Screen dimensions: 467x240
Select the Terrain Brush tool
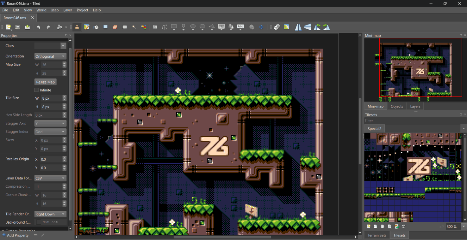click(x=86, y=27)
